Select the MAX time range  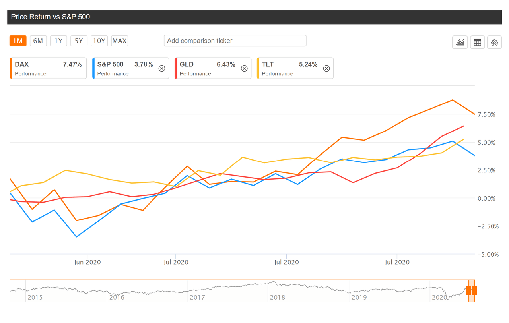coord(119,41)
